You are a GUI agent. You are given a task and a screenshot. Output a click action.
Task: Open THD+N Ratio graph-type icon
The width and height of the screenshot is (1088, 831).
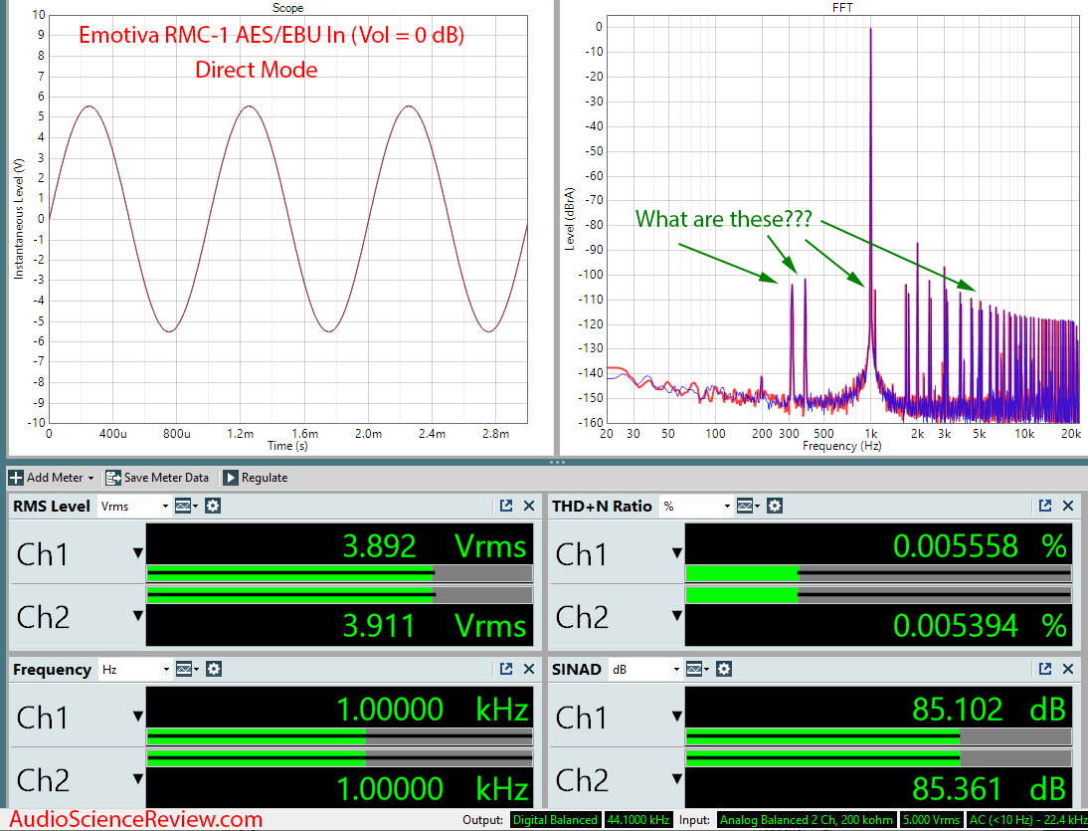747,507
